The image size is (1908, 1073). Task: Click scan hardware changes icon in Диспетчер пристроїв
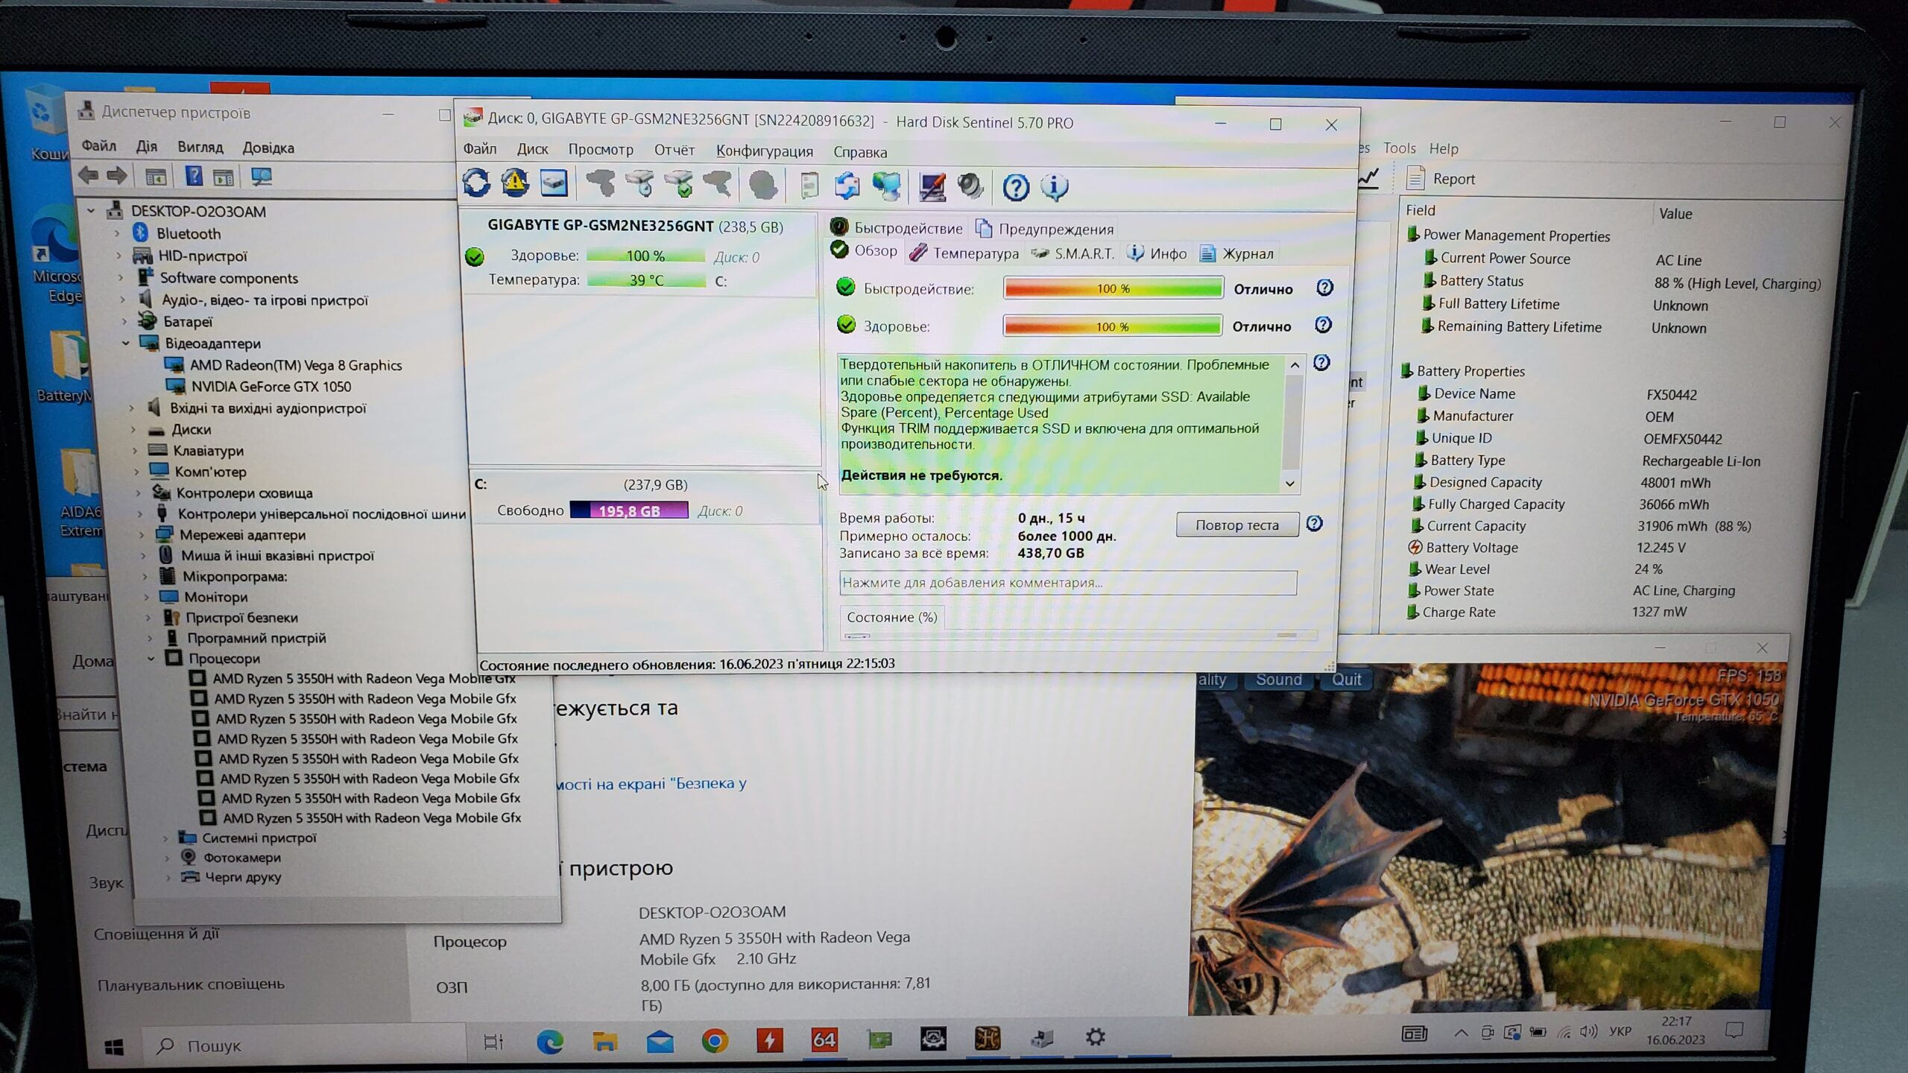[x=261, y=177]
